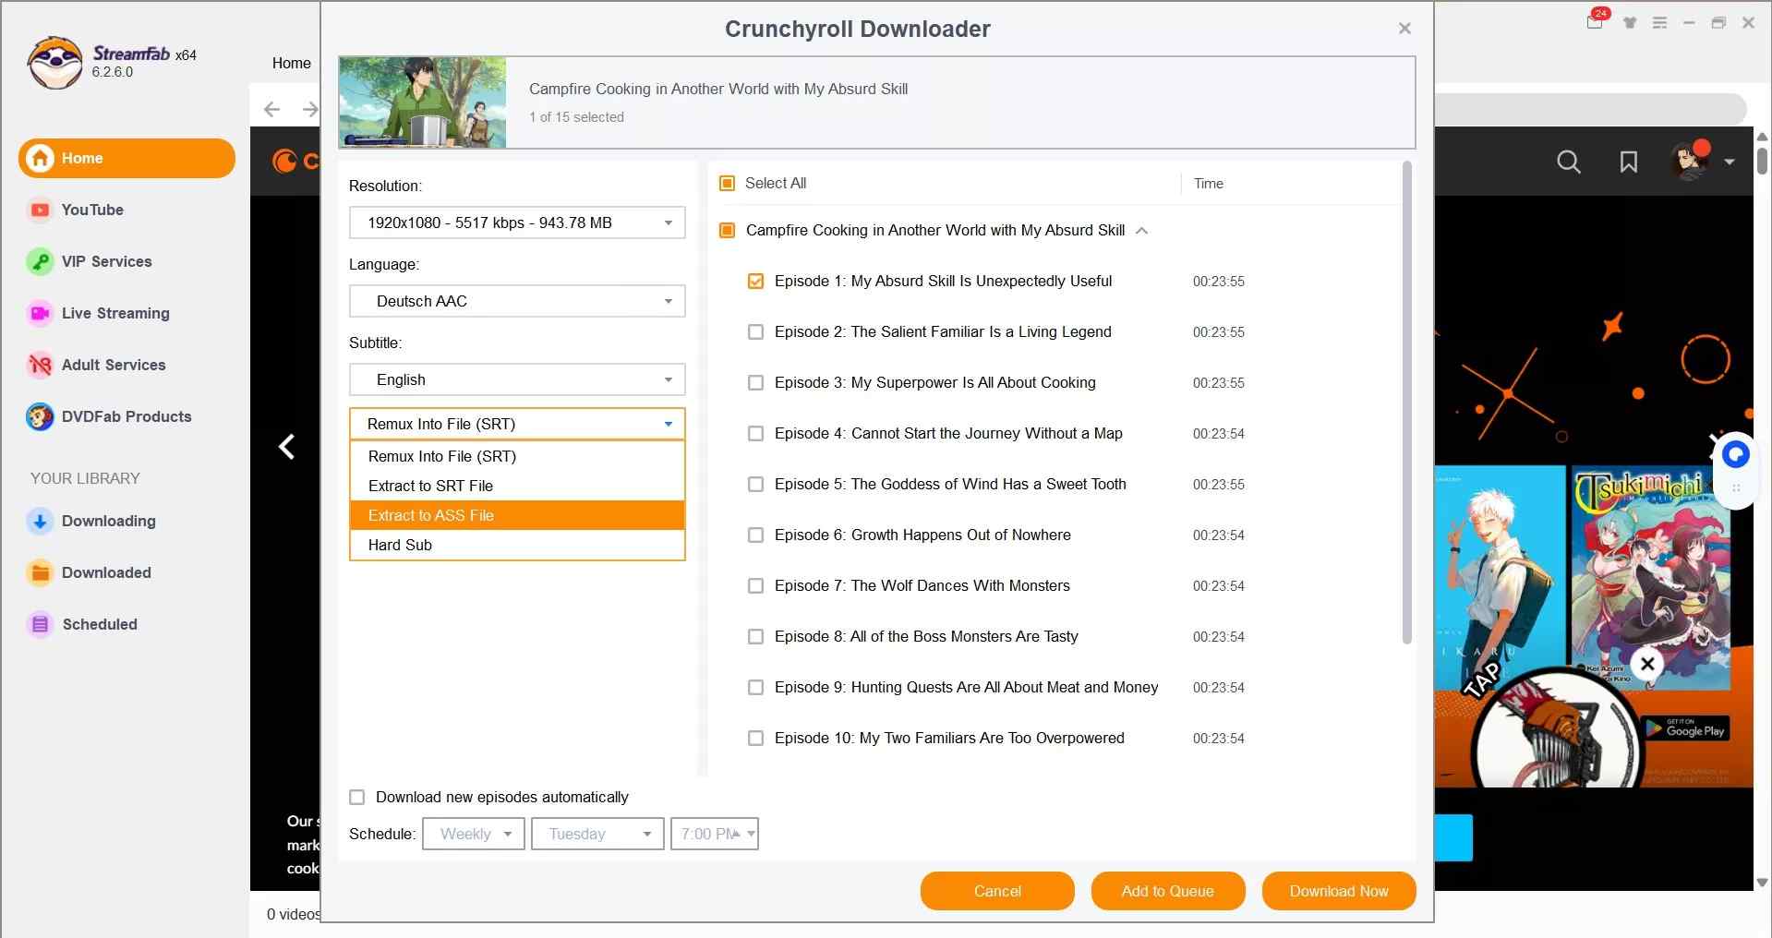Add selected episodes to Queue
The image size is (1772, 938).
click(1167, 891)
